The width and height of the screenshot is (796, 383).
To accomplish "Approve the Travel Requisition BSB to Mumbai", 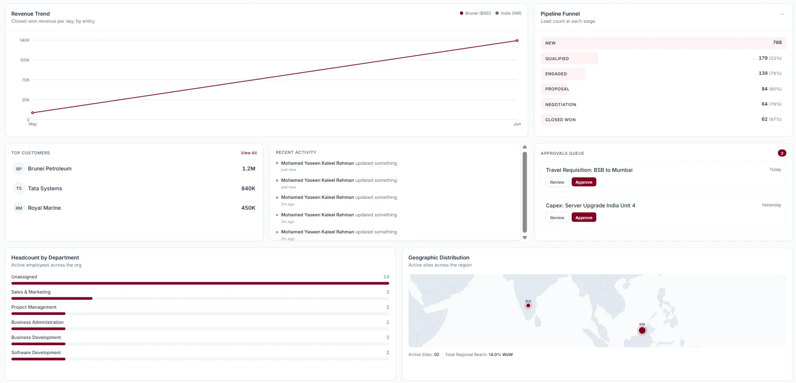I will click(584, 182).
